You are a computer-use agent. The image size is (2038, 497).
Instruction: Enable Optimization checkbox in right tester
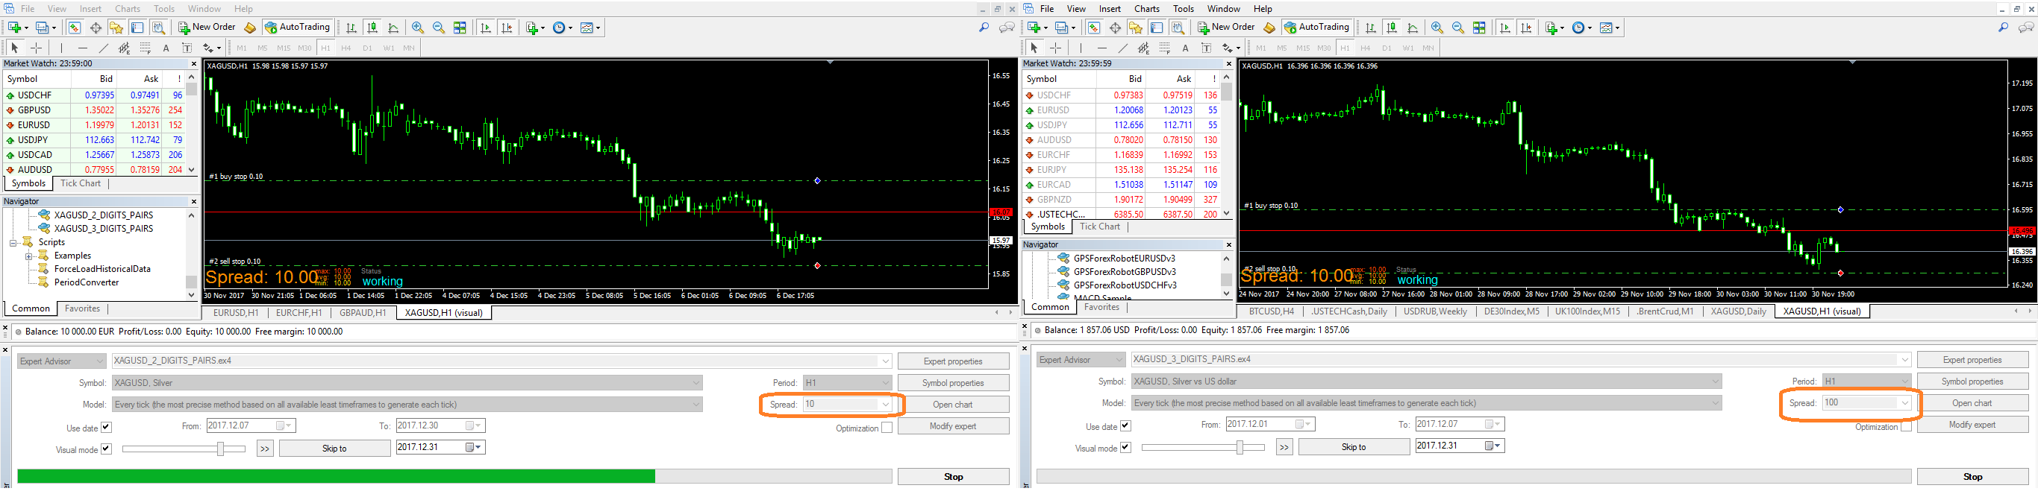pos(1907,426)
